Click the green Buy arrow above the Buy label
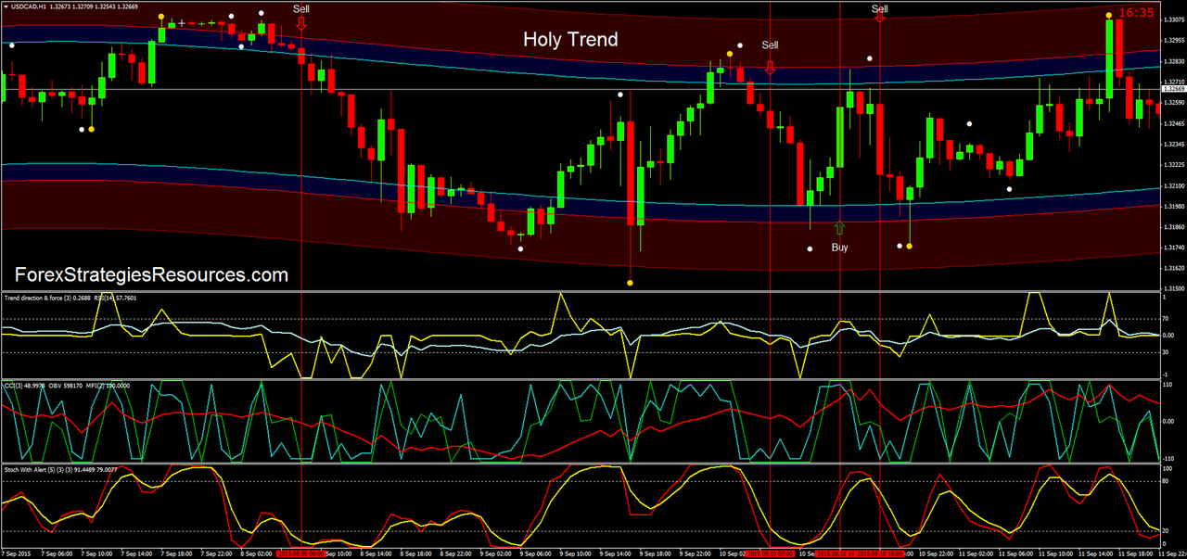Screen dimensions: 1187x559 pyautogui.click(x=839, y=227)
